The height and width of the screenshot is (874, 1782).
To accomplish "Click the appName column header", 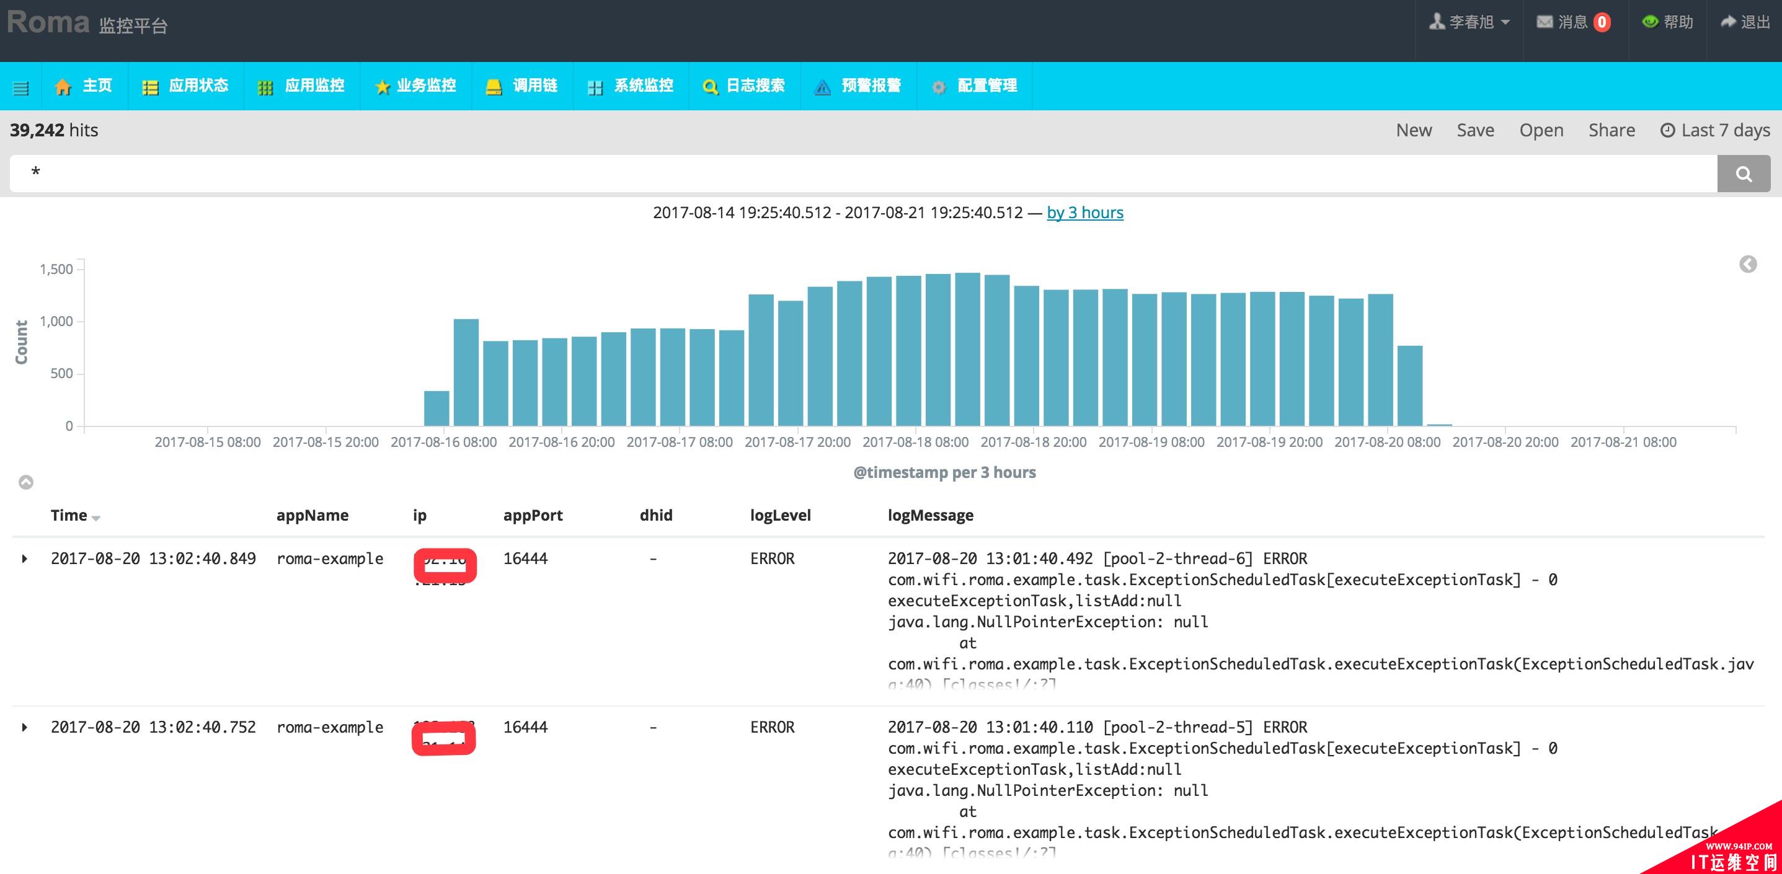I will [312, 515].
